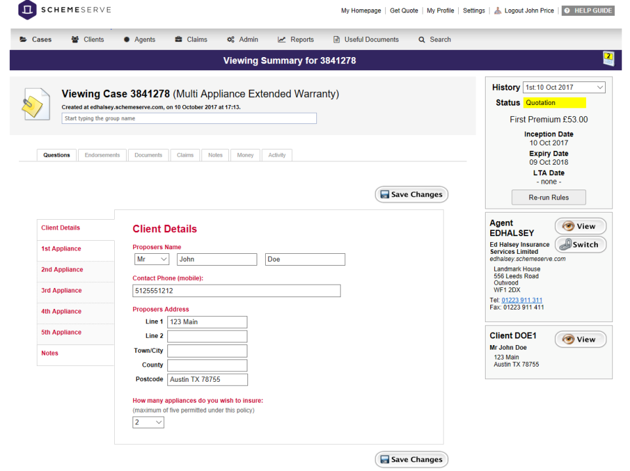Open the History date dropdown
This screenshot has height=471, width=630.
click(563, 87)
